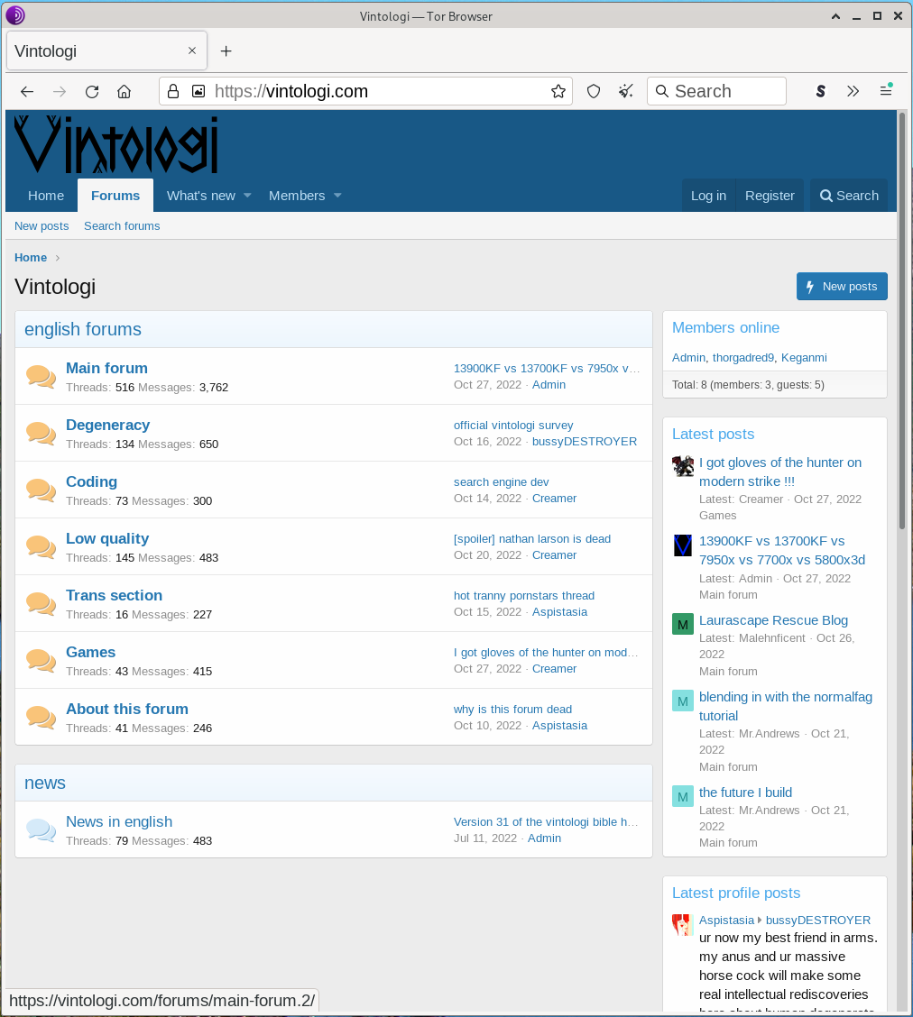Click Aspistasia's avatar in Latest profile posts
The height and width of the screenshot is (1017, 913).
point(683,924)
